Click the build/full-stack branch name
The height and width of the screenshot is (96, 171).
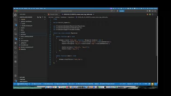[x=23, y=84]
